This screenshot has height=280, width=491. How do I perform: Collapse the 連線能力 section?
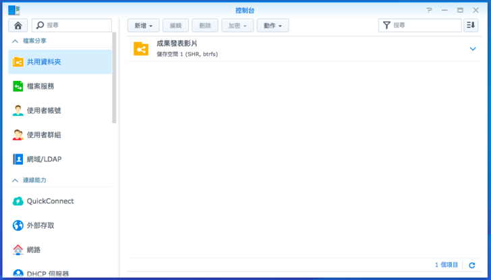tap(15, 180)
